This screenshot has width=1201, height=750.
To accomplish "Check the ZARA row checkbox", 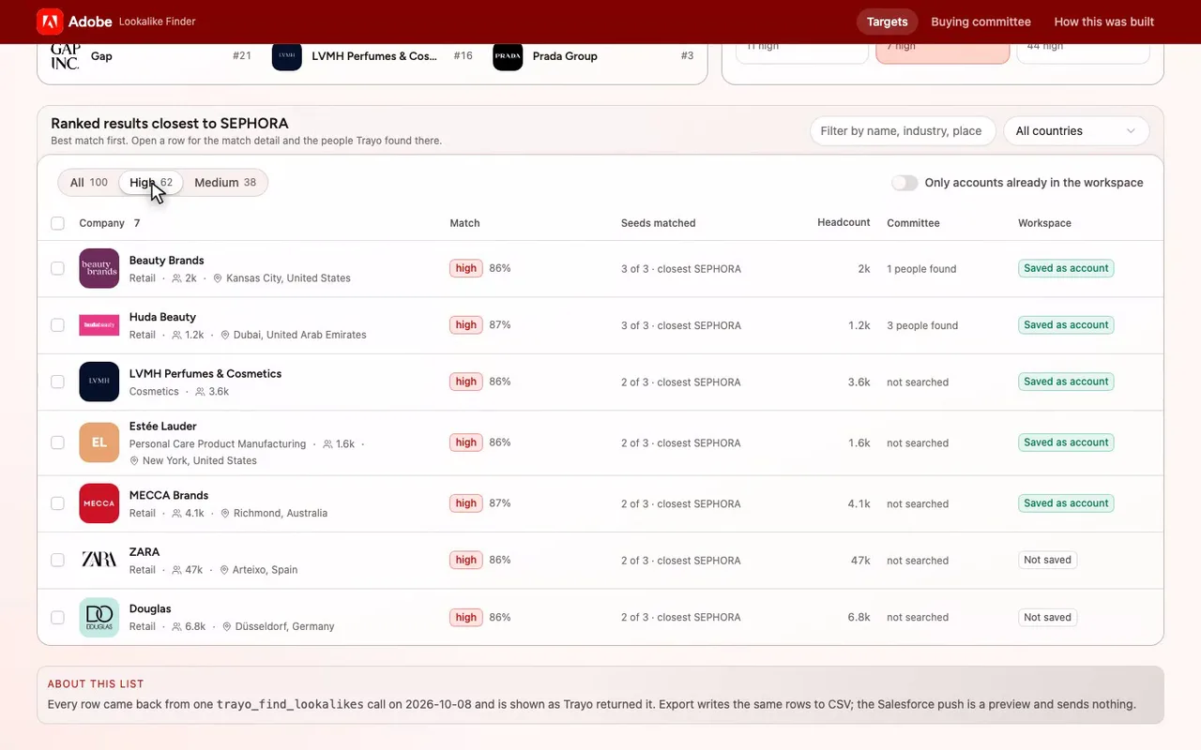I will 57,560.
